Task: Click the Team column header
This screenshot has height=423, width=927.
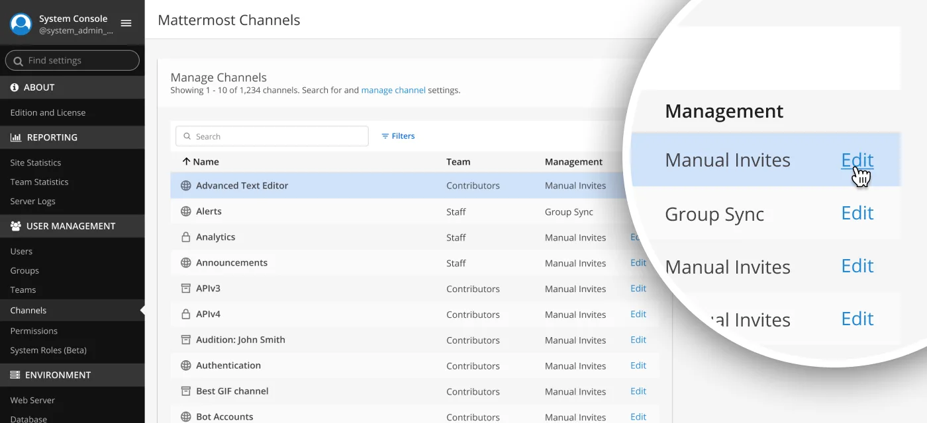Action: 458,161
